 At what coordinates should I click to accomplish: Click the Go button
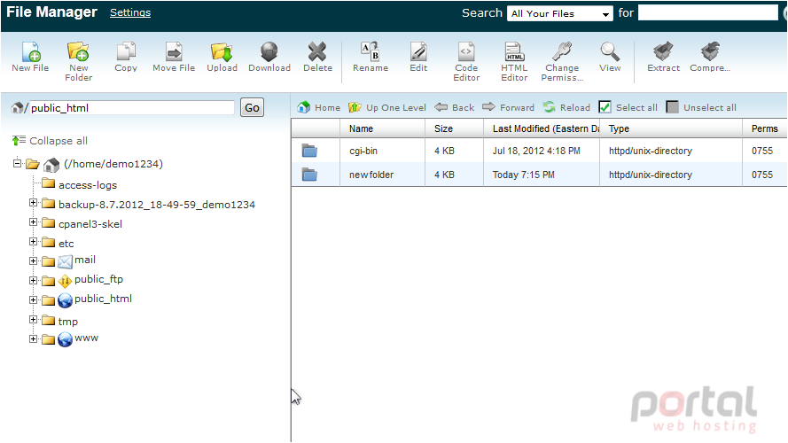coord(252,107)
